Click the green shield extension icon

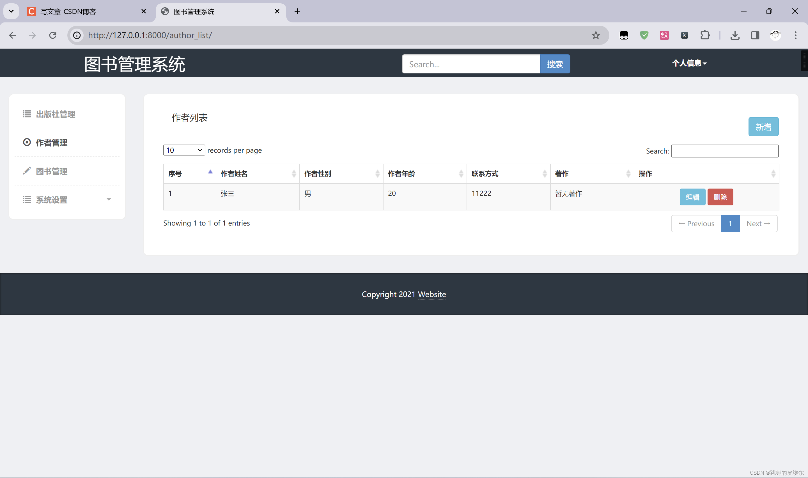point(644,35)
